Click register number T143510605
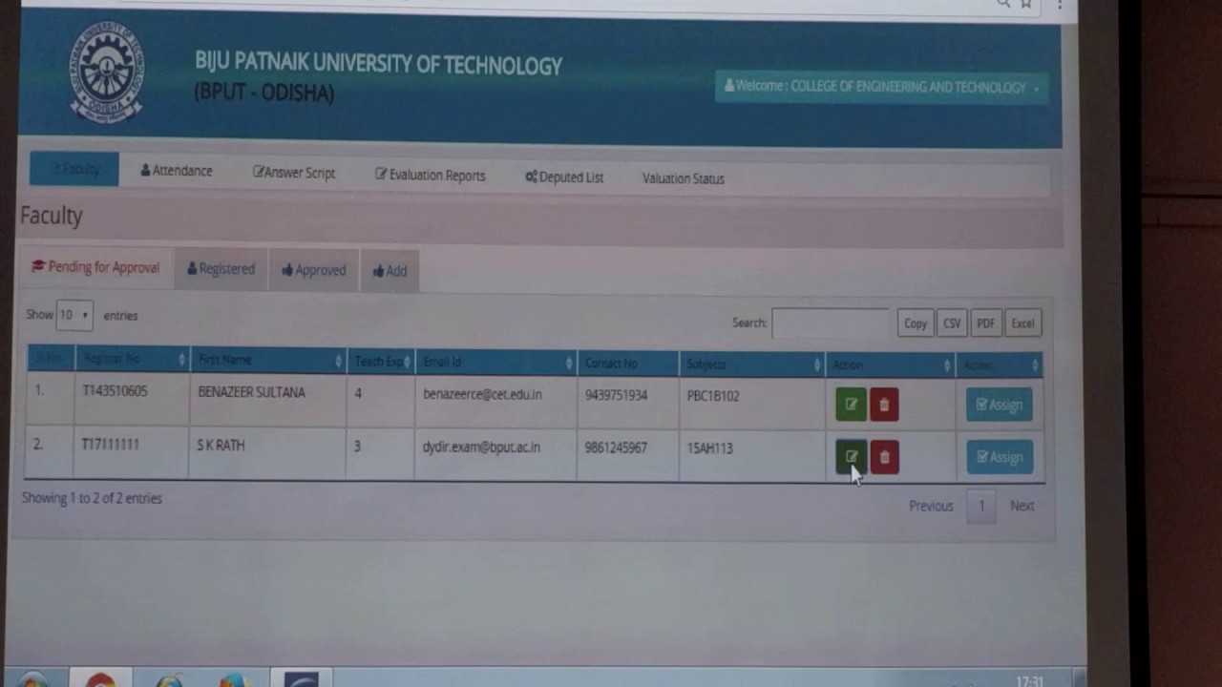Viewport: 1222px width, 687px height. click(x=115, y=391)
